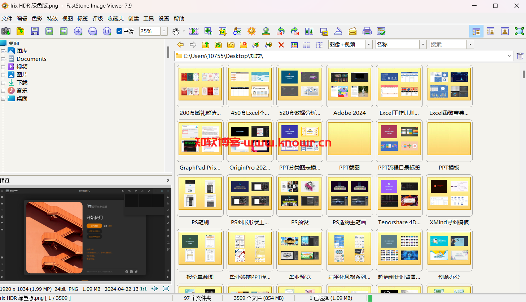
Task: Open the 图像+视频 filter dropdown
Action: click(x=369, y=44)
